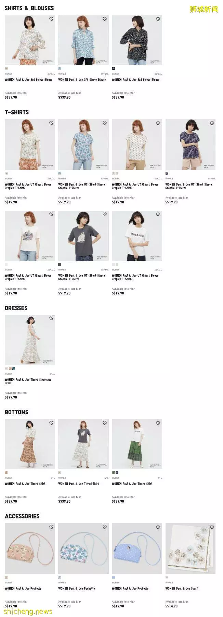Open the grey cat T-shirt product image
Image resolution: width=223 pixels, height=617 pixels.
(x=83, y=236)
